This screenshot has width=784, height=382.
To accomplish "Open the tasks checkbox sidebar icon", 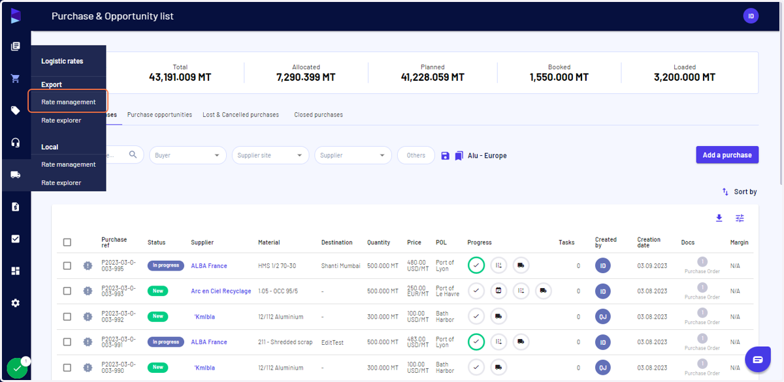I will pyautogui.click(x=16, y=239).
